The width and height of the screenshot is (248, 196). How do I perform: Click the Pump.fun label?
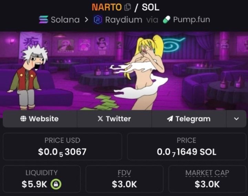pyautogui.click(x=192, y=20)
